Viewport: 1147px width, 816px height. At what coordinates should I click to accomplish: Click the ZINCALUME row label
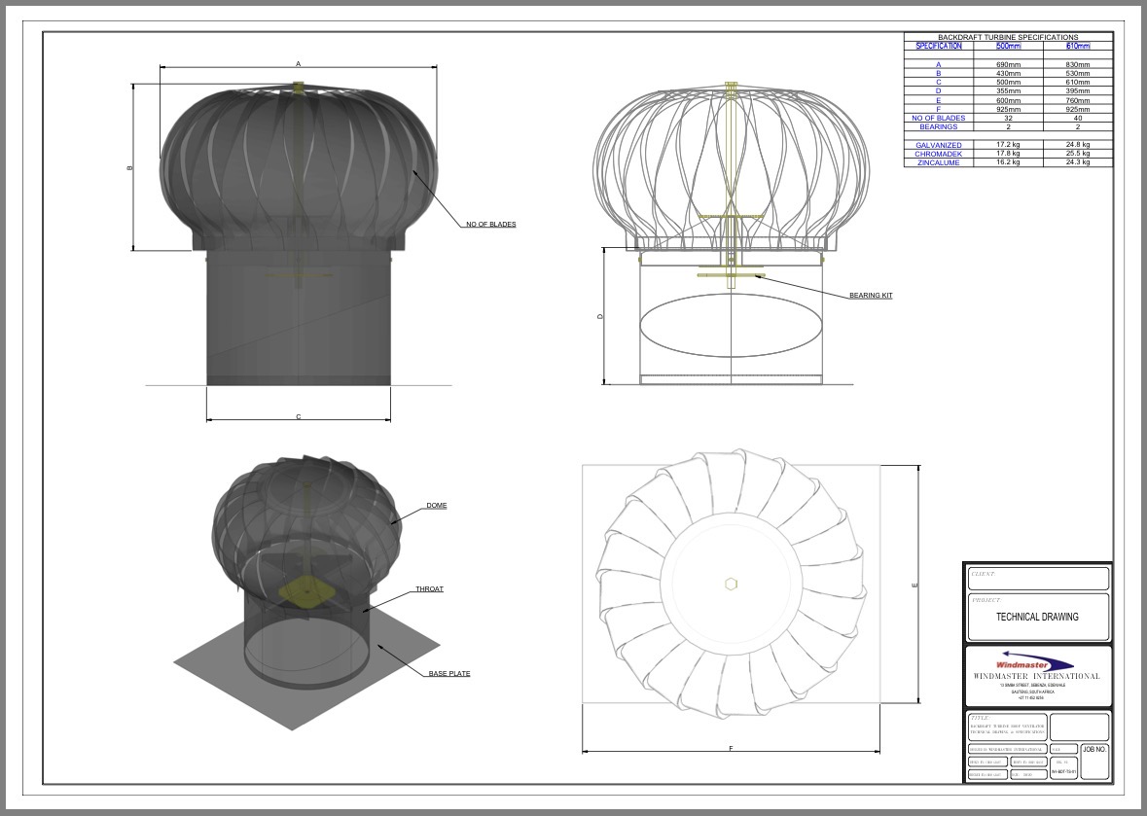pos(939,162)
